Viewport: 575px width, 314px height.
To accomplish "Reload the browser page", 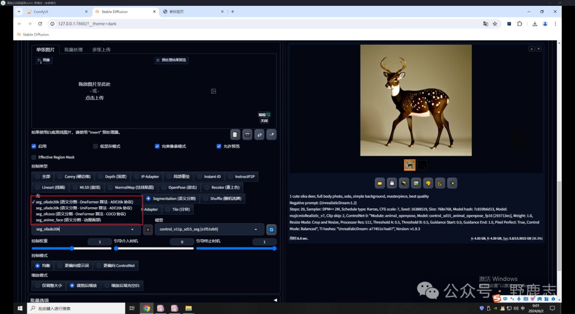I will coord(40,24).
